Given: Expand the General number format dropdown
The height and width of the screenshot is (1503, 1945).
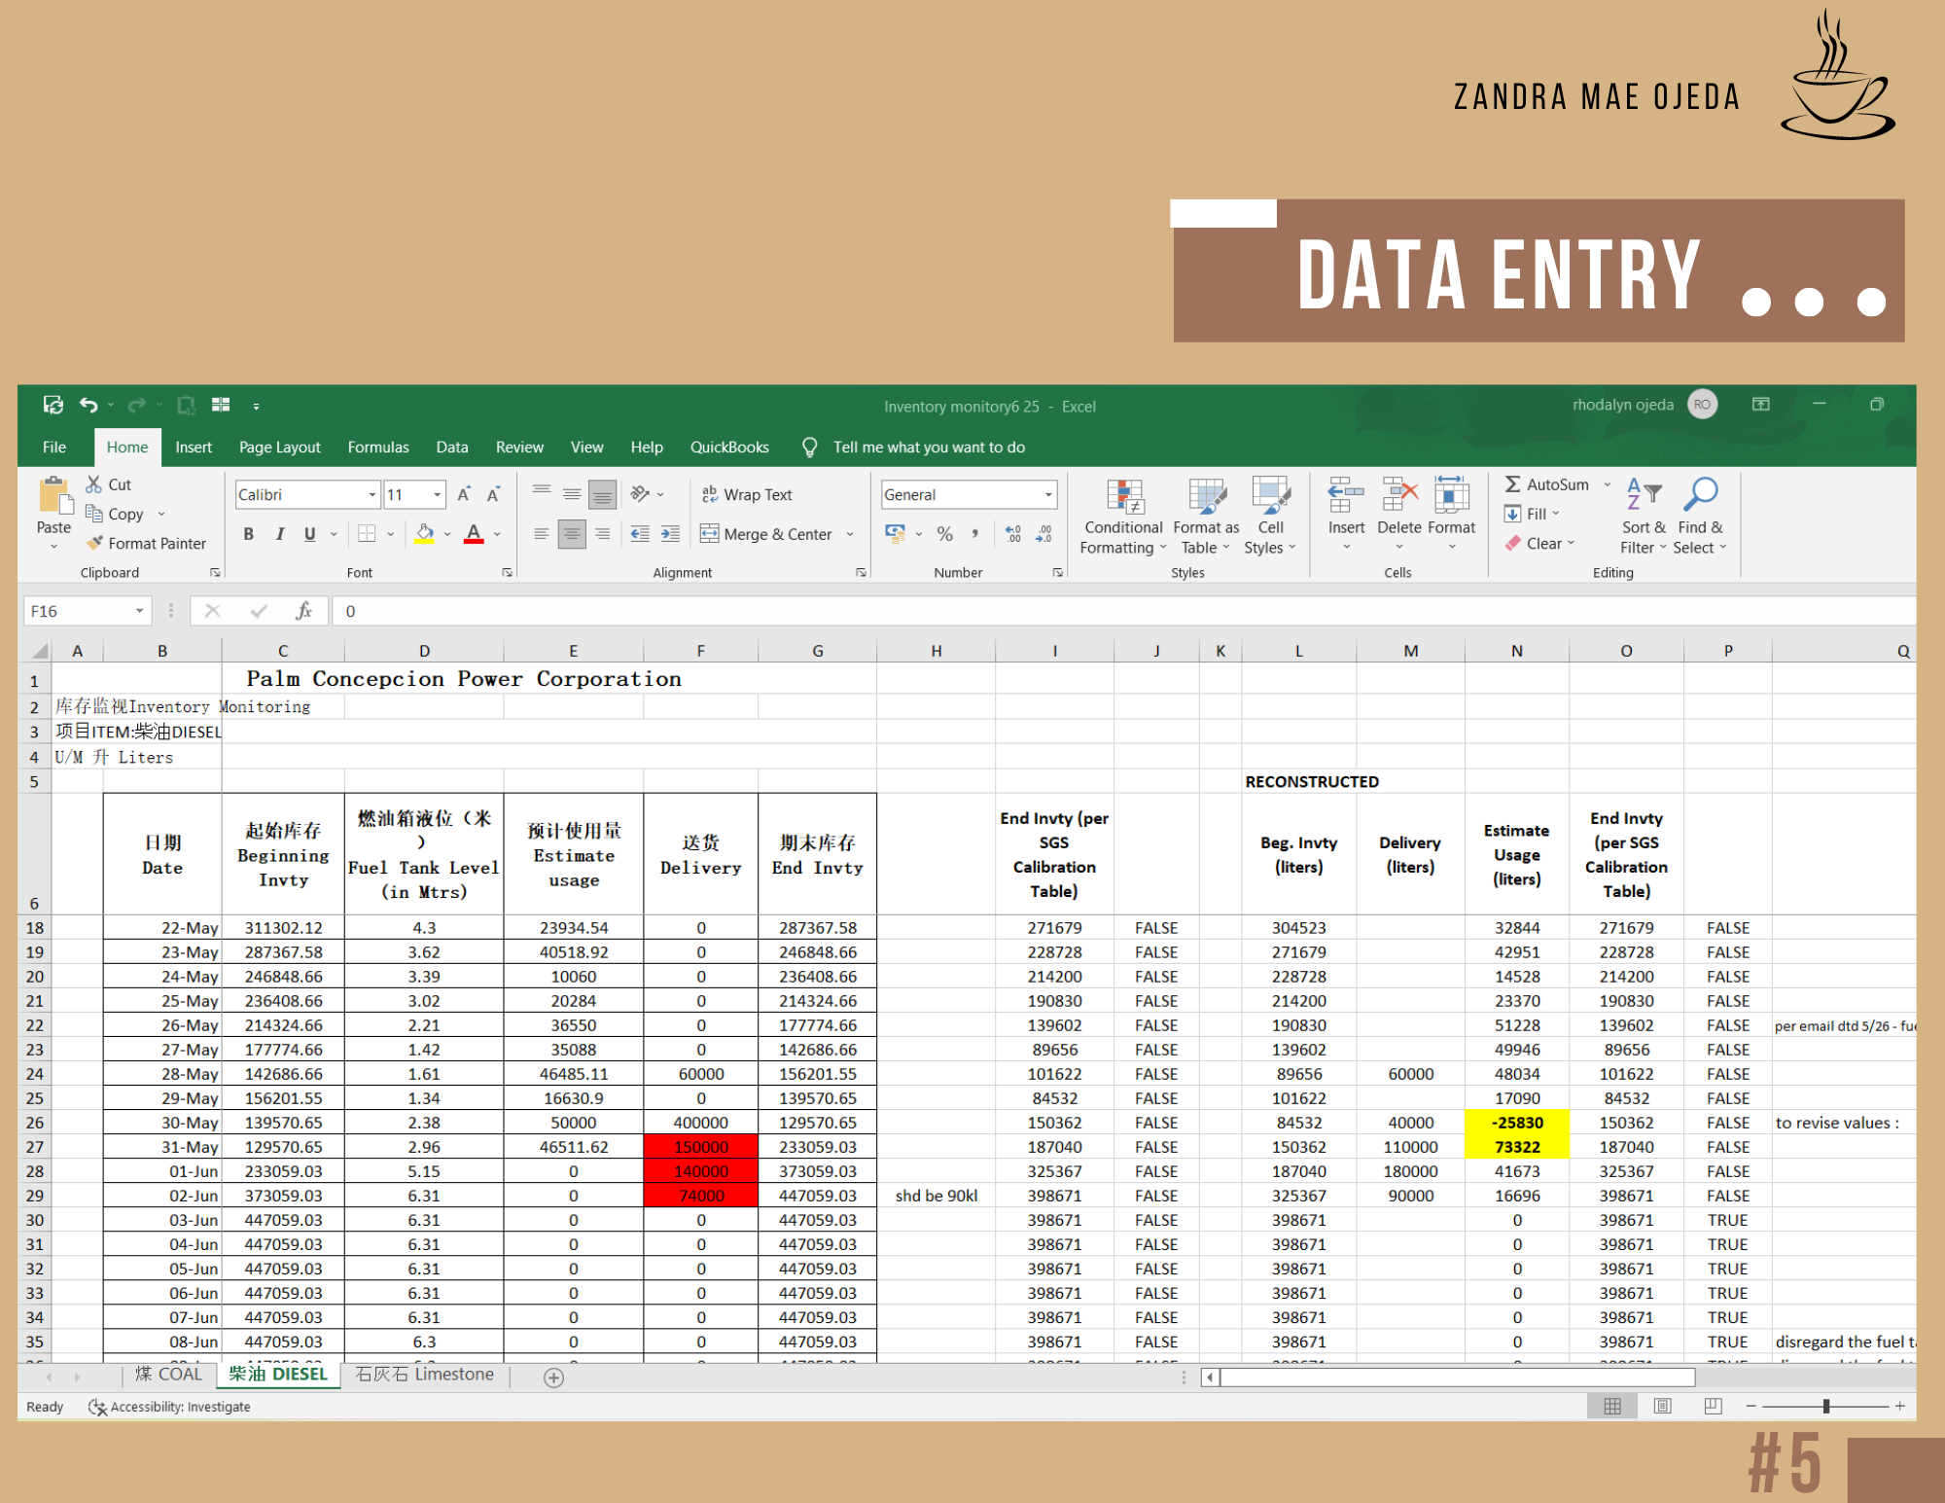Looking at the screenshot, I should click(1048, 495).
